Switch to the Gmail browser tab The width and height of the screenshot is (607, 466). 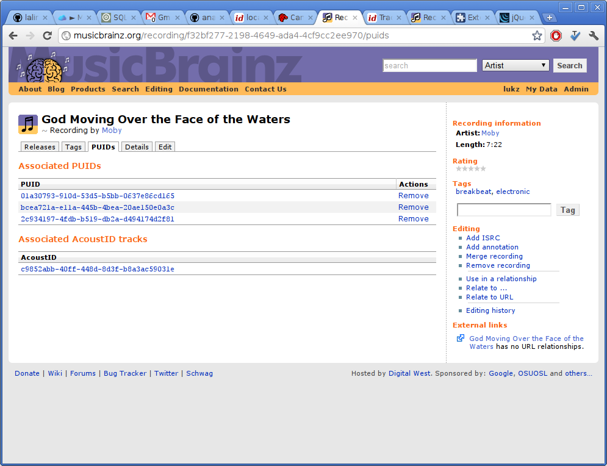(x=163, y=18)
